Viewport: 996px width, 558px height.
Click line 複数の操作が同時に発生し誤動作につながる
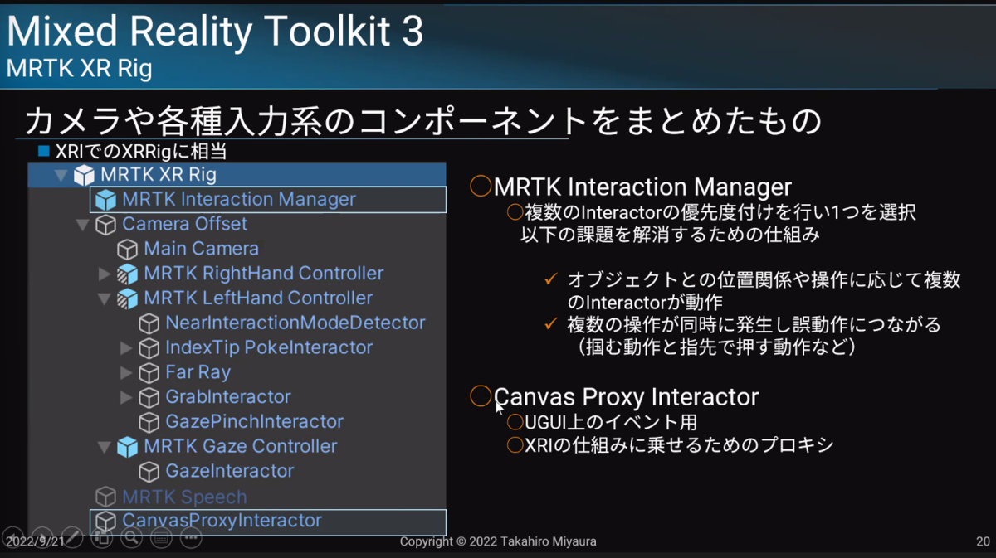754,323
